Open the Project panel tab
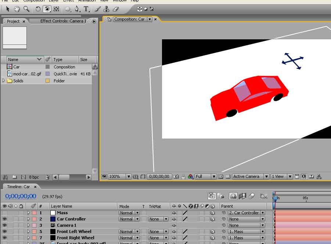Image resolution: width=331 pixels, height=244 pixels. (x=13, y=21)
